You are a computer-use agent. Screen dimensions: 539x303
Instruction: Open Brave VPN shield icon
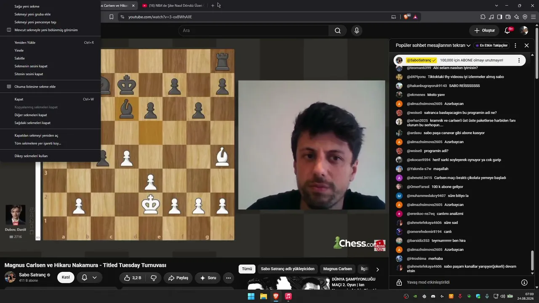click(x=525, y=17)
